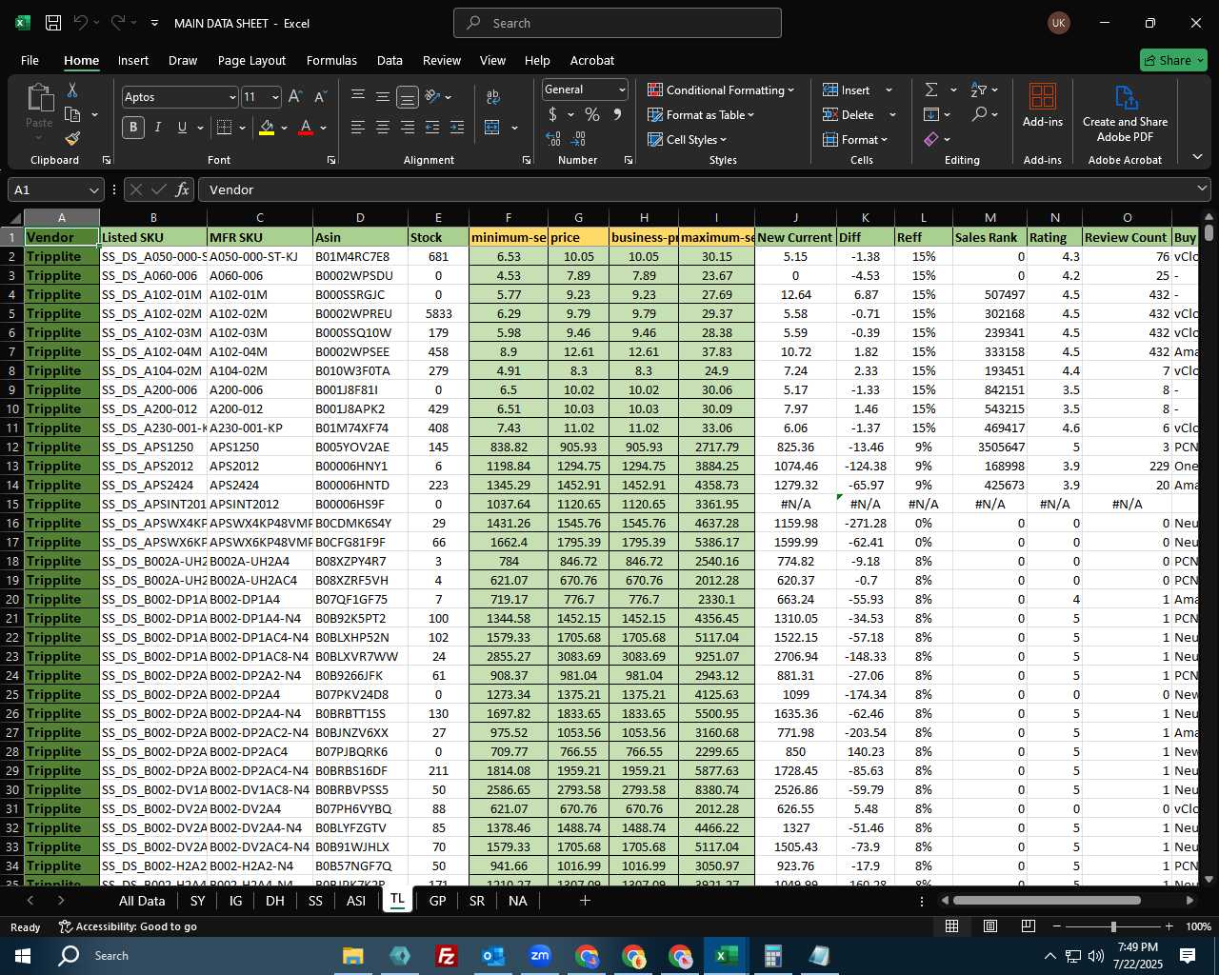Viewport: 1219px width, 975px height.
Task: Switch to the All Data sheet tab
Action: tap(142, 901)
